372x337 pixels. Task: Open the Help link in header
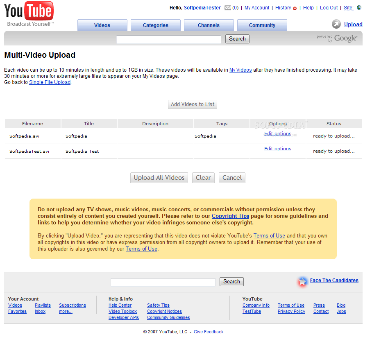308,8
